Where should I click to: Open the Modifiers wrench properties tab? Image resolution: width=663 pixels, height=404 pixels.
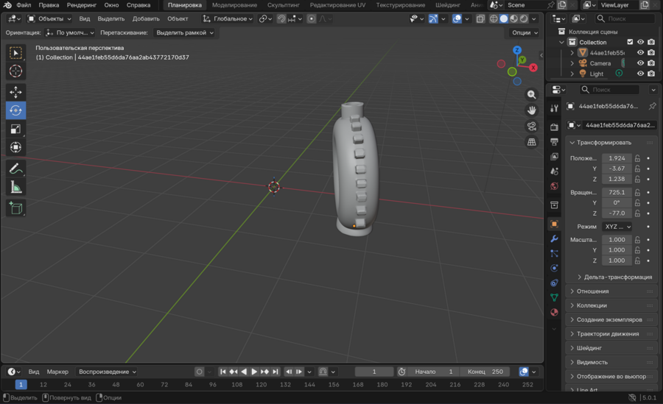click(554, 238)
